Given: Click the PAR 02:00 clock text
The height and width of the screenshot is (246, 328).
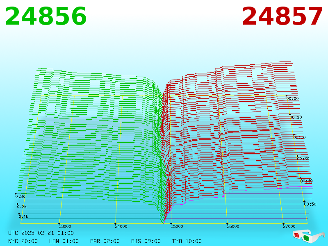Looking at the screenshot, I should pos(105,241).
